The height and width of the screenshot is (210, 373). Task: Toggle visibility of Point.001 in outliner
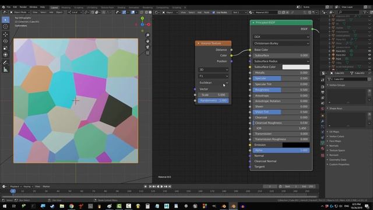[x=370, y=51]
